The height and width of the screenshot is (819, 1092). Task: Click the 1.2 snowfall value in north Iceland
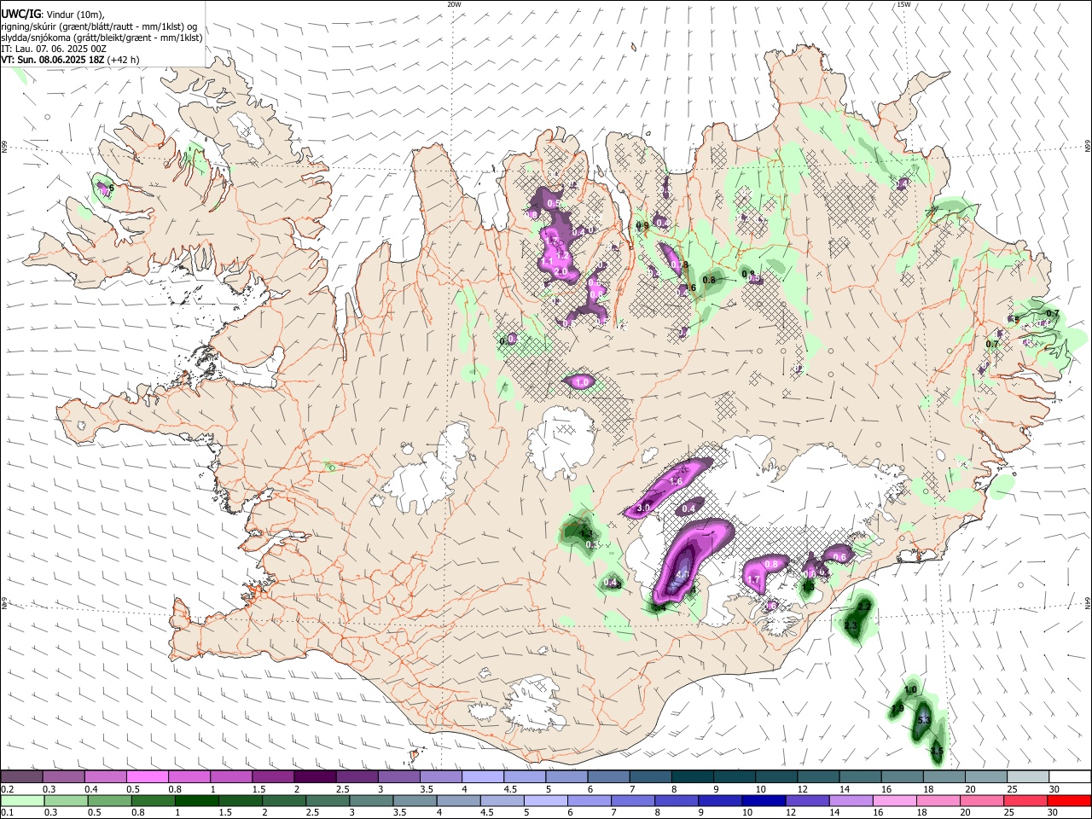(562, 255)
